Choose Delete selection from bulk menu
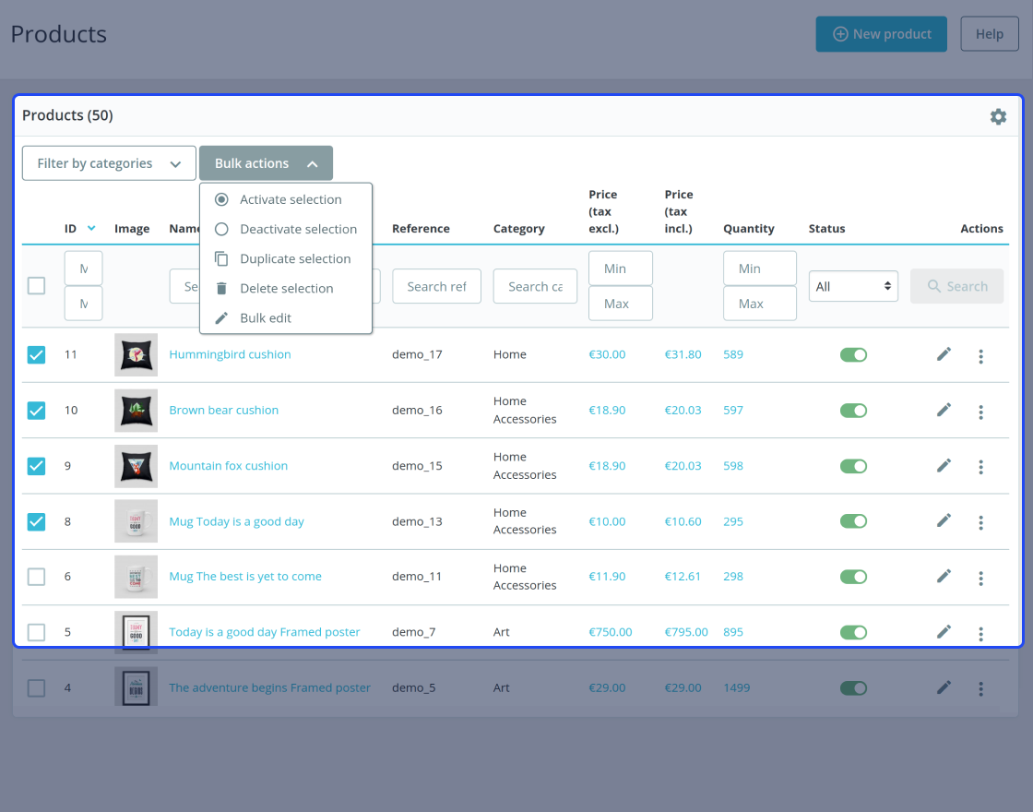1033x812 pixels. coord(285,288)
